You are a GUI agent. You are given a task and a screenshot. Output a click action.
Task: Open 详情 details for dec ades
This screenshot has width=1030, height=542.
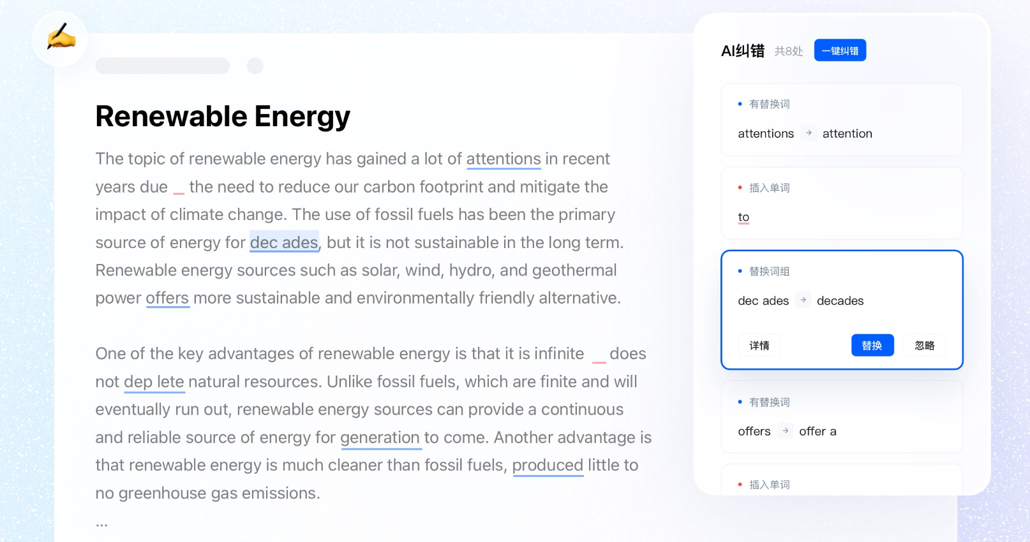click(759, 346)
